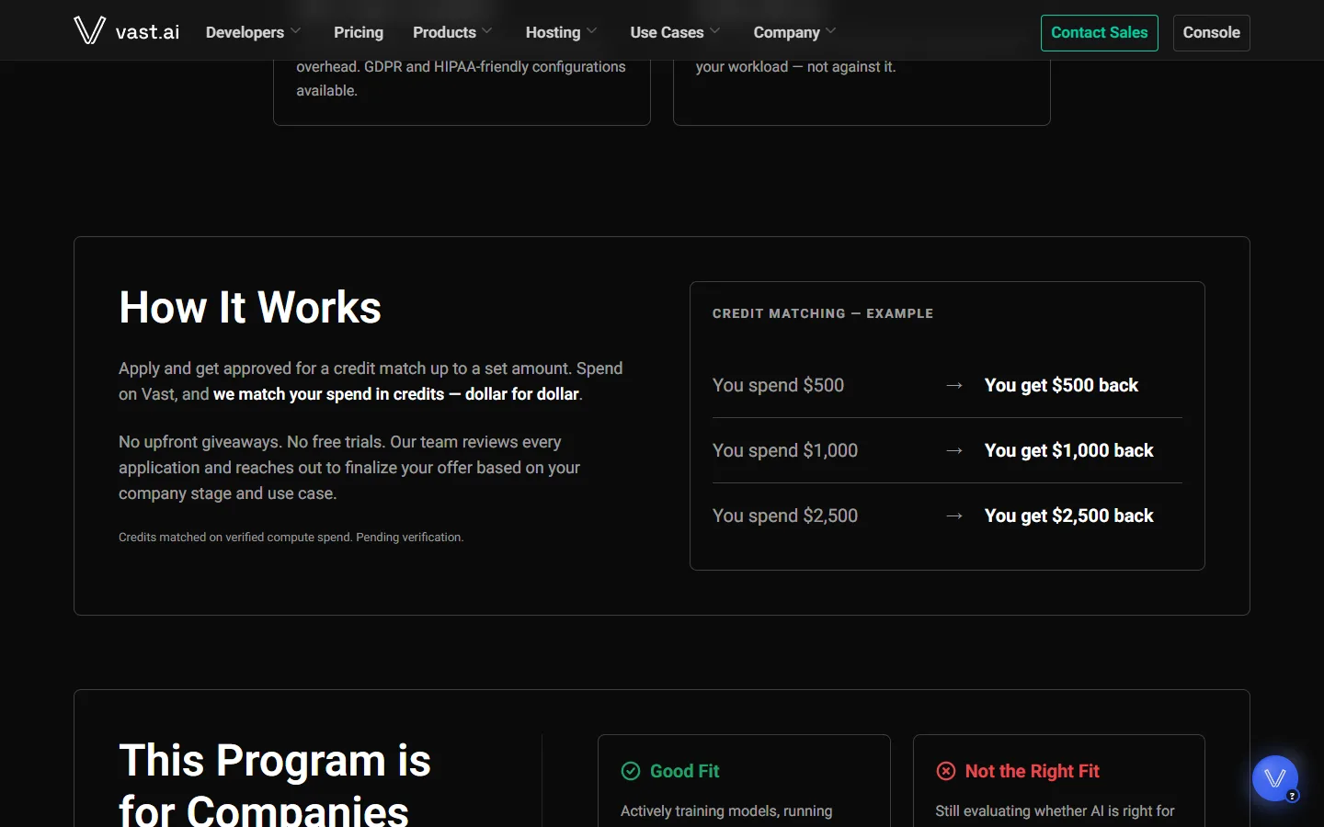The width and height of the screenshot is (1324, 827).
Task: Click the green Good Fit checkmark icon
Action: tap(631, 771)
